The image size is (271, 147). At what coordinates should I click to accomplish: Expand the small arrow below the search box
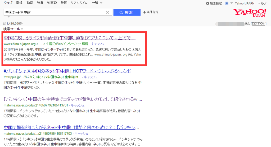click(9, 17)
